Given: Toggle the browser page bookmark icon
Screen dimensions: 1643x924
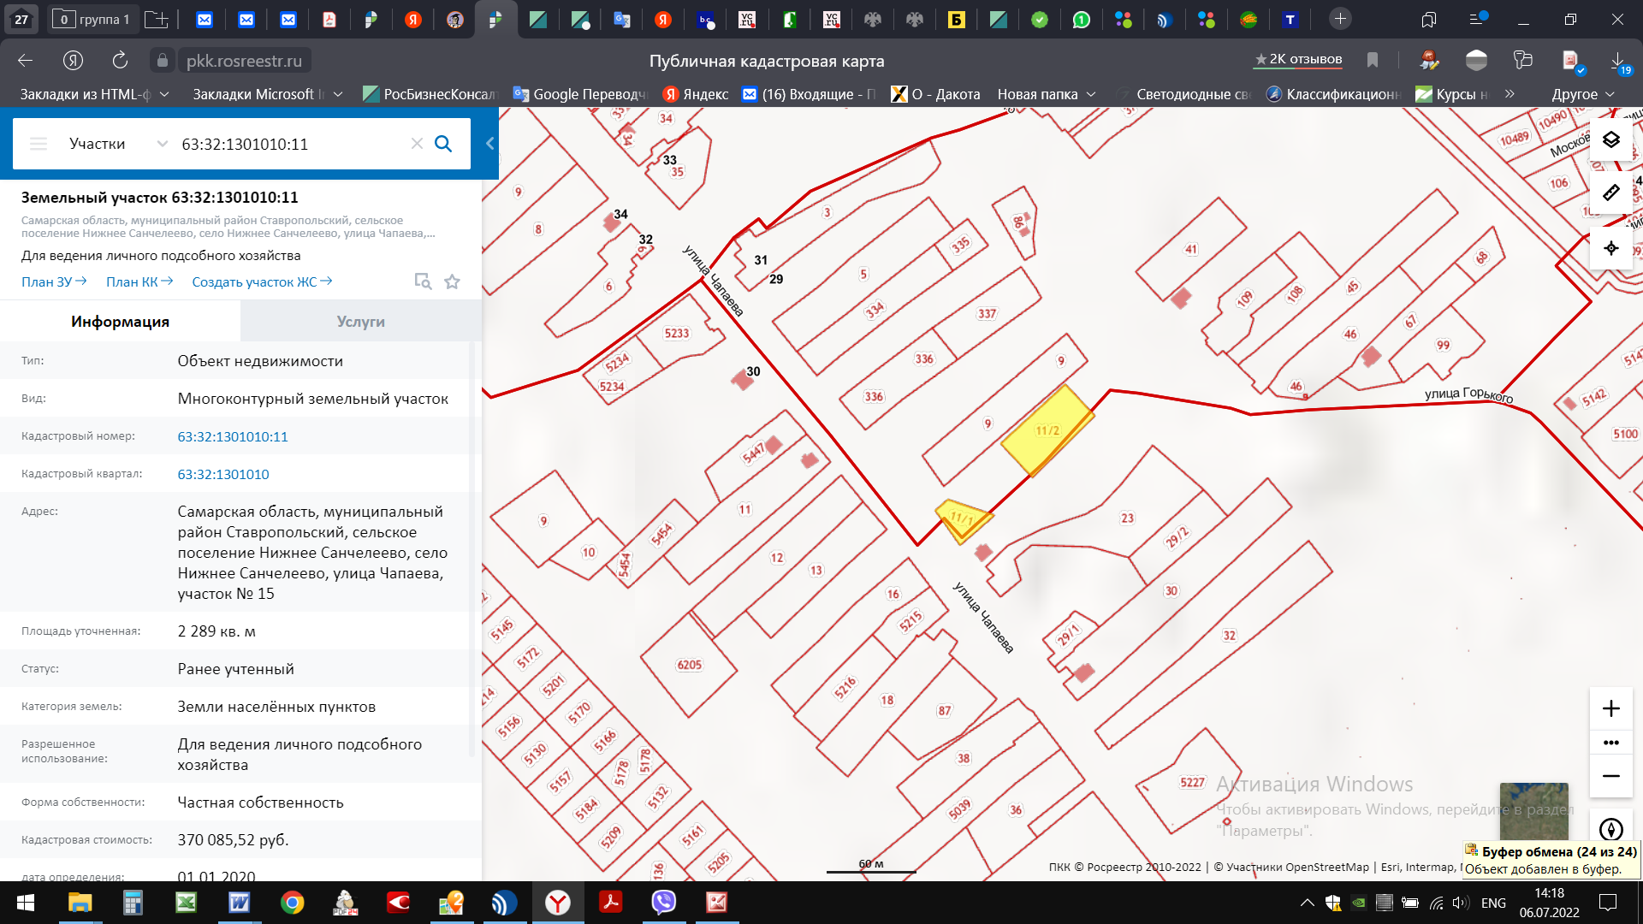Looking at the screenshot, I should point(1373,60).
